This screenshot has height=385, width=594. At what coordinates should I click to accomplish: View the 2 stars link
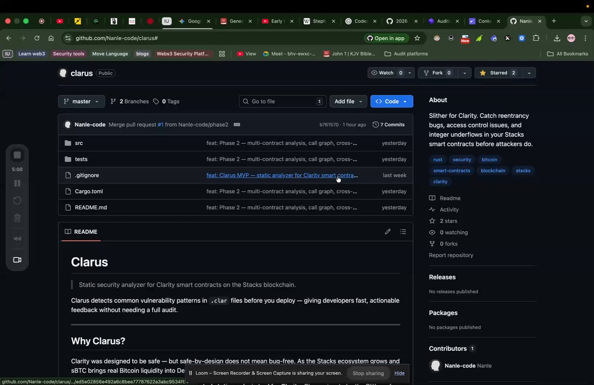[x=443, y=221]
